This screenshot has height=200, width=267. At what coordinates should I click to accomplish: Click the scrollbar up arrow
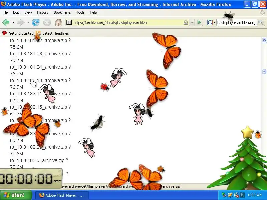pos(264,40)
